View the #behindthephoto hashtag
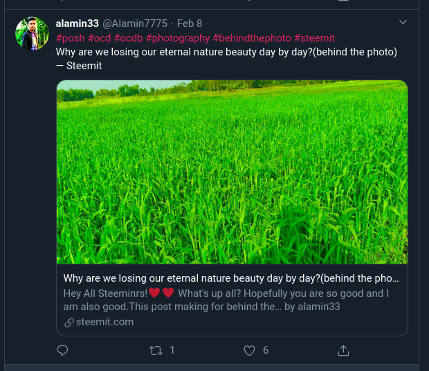 (252, 38)
